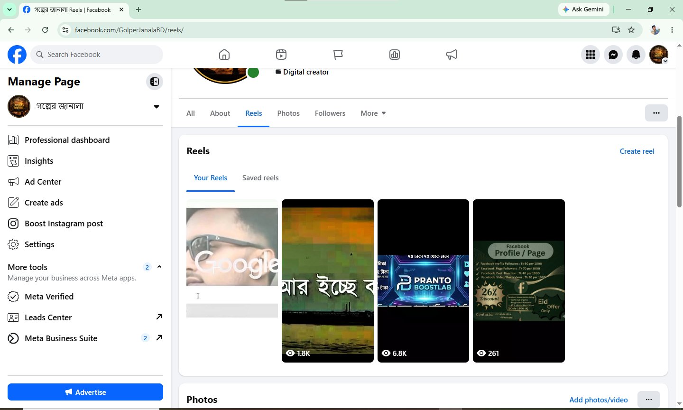Click the গল্পের জানালা page avatar in sidebar
Screen dimensions: 683x410
(19, 106)
